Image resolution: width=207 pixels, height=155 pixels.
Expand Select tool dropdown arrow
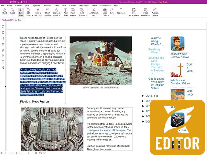pyautogui.click(x=12, y=16)
